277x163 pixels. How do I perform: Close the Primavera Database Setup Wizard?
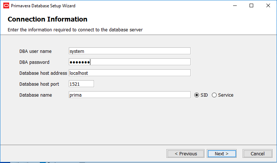(268, 5)
